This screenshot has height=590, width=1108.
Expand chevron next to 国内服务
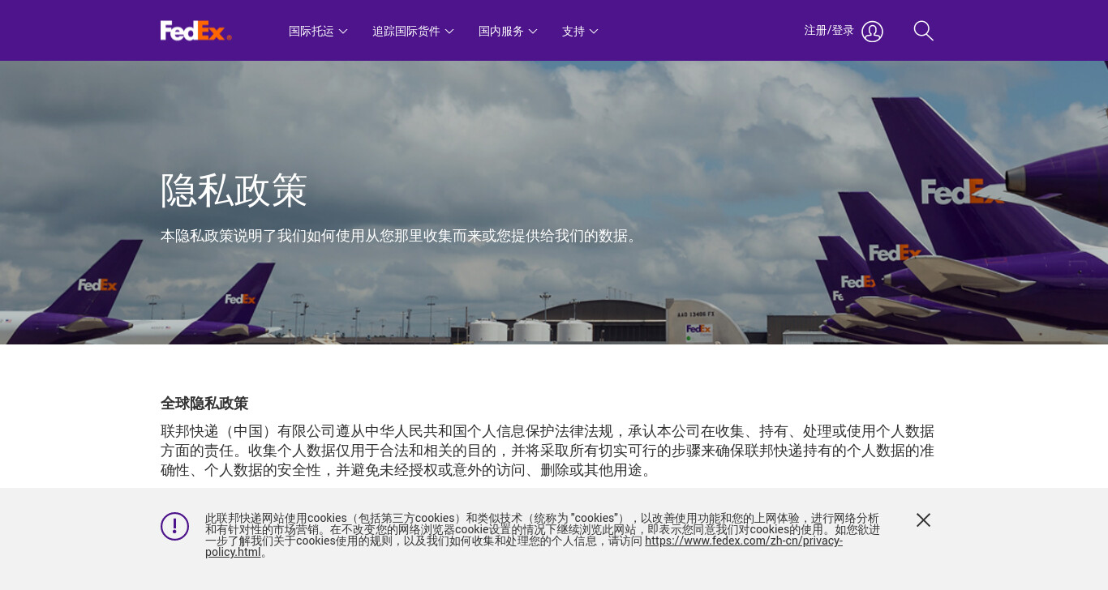pos(533,32)
